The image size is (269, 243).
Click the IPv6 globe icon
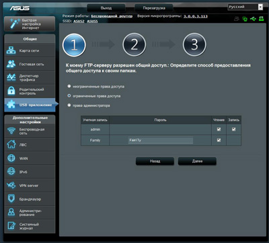(11, 172)
